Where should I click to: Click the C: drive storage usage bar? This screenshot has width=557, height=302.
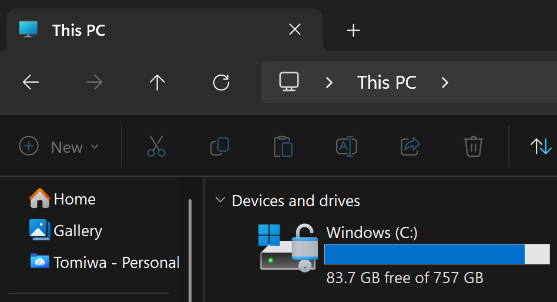click(x=437, y=254)
